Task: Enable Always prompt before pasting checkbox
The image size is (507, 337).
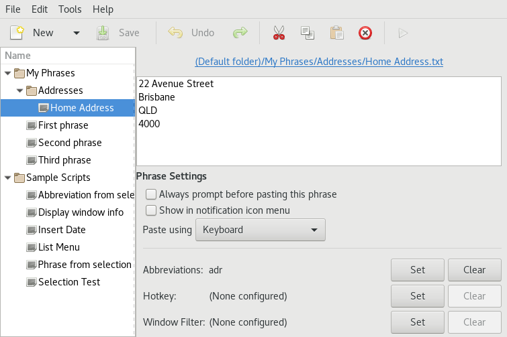Action: (151, 194)
